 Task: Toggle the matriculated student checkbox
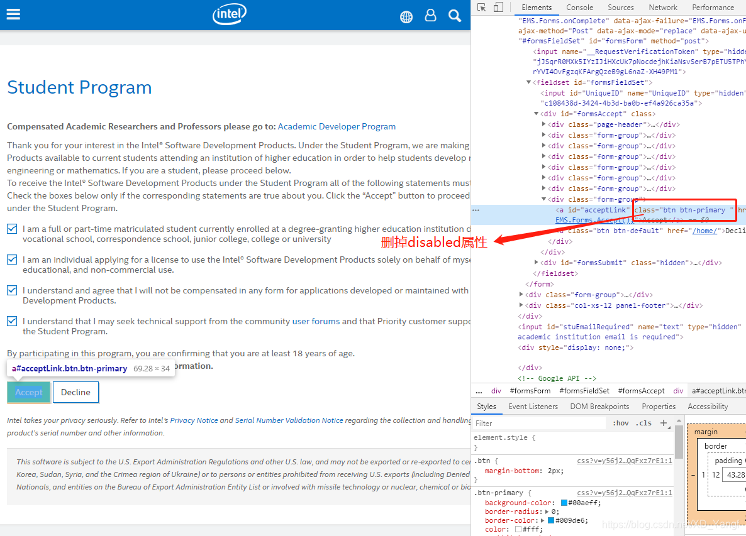(13, 229)
